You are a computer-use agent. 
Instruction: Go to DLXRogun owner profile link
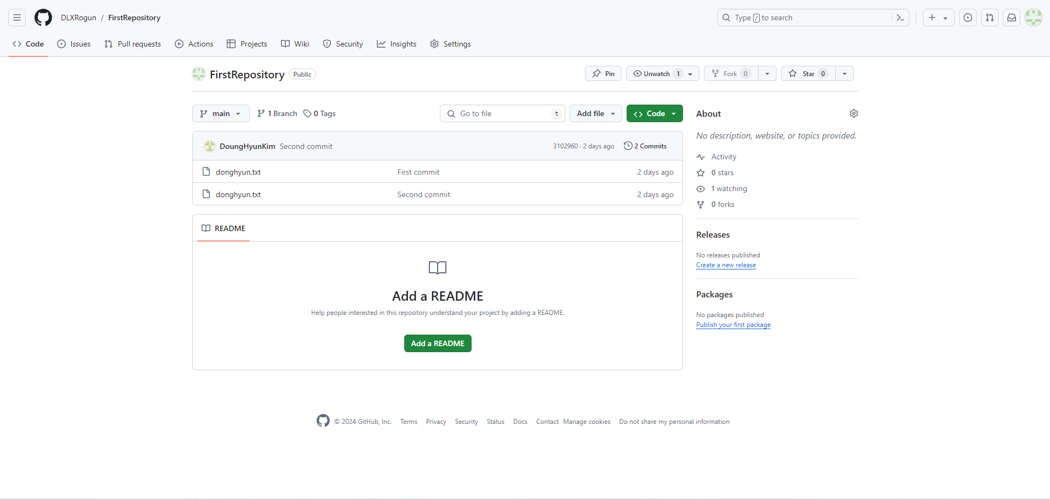point(78,18)
